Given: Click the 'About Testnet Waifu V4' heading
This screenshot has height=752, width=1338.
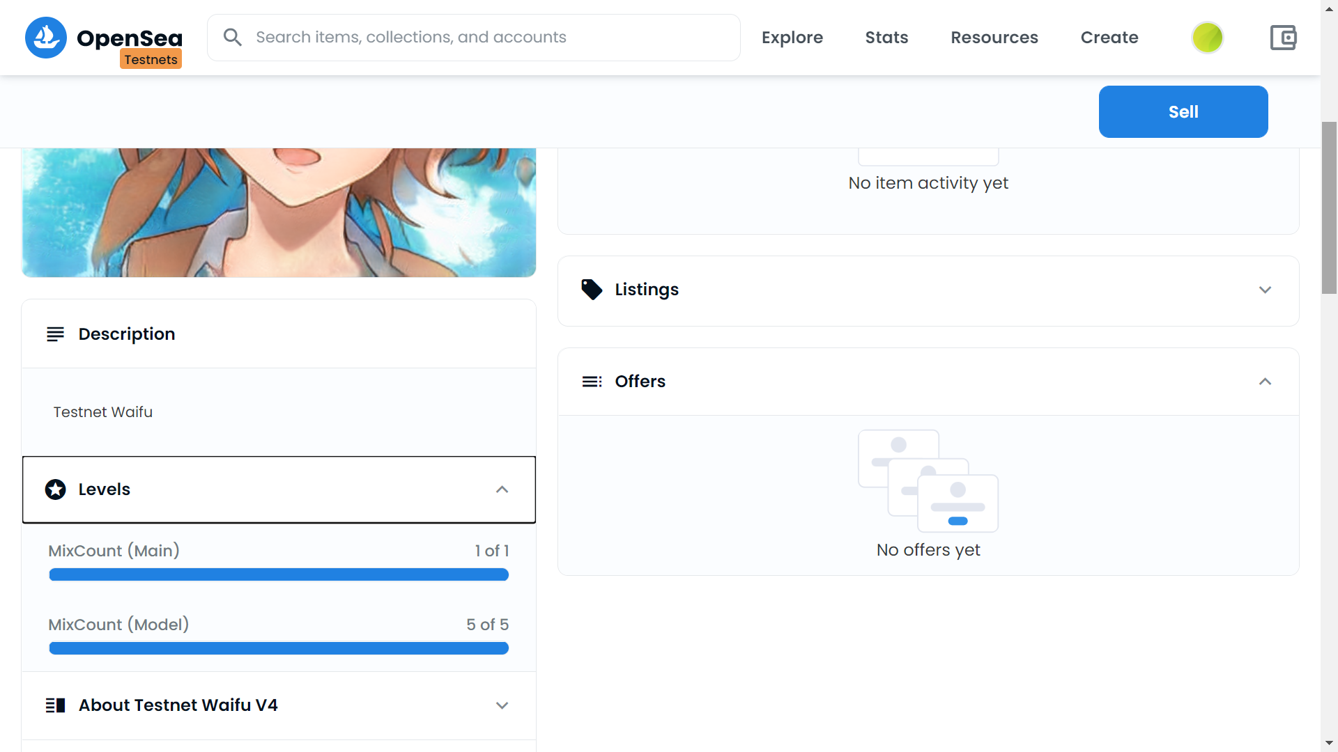Looking at the screenshot, I should (178, 705).
